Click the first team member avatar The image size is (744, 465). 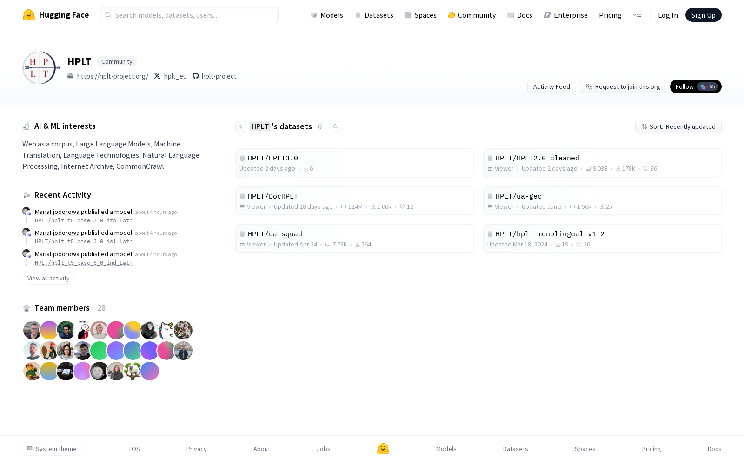coord(32,330)
